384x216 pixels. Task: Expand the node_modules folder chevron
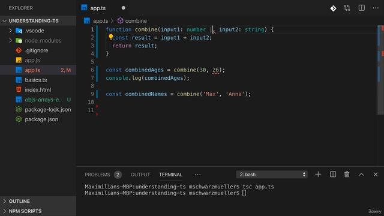point(10,40)
